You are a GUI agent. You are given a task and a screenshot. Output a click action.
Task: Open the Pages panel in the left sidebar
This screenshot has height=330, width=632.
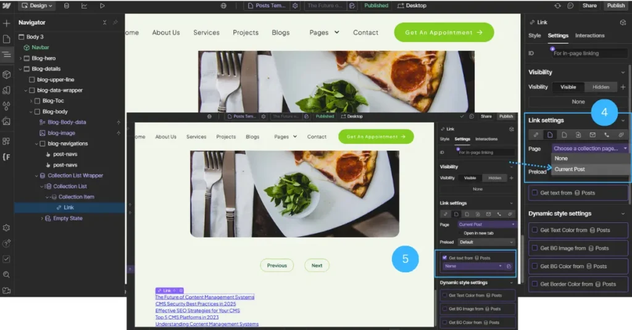(6, 39)
